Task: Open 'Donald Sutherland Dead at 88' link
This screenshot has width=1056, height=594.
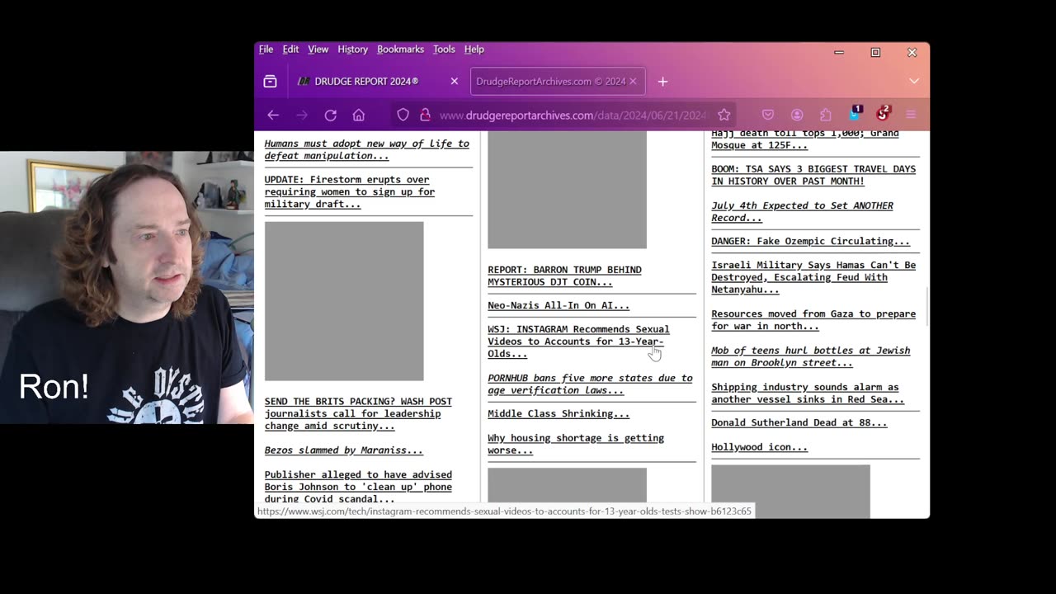Action: point(799,422)
